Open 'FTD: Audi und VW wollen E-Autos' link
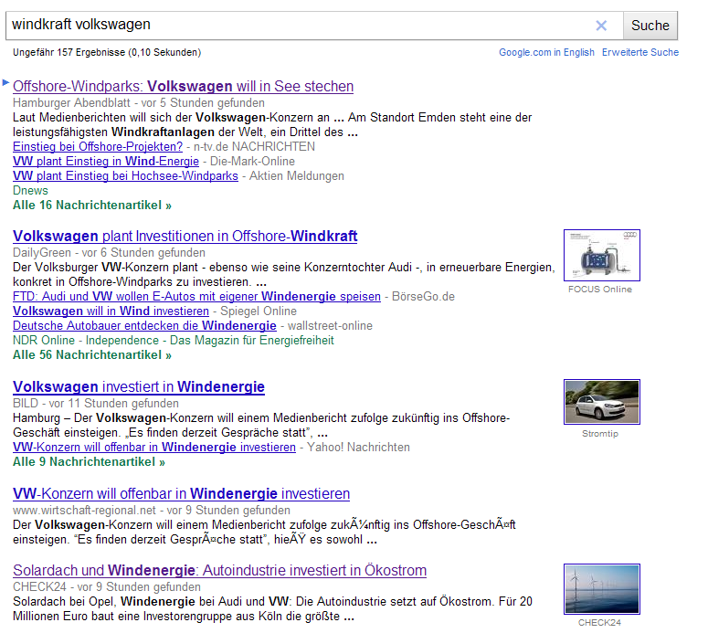Screen dimensions: 708x633 point(196,297)
